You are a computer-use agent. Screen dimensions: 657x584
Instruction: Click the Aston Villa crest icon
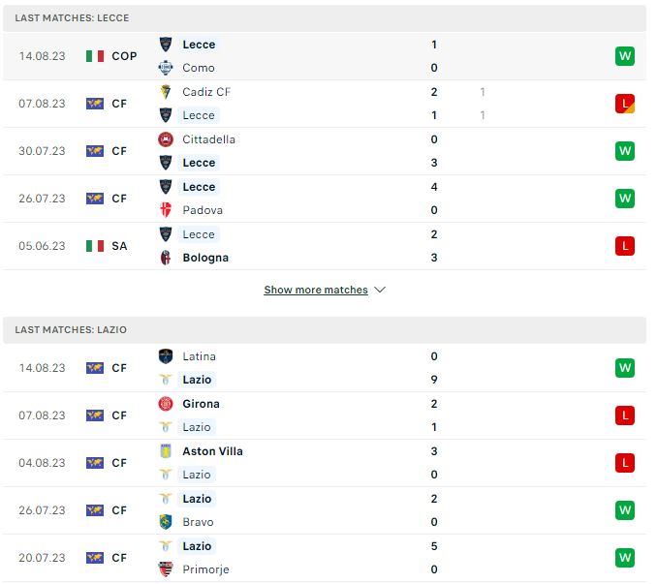[166, 451]
